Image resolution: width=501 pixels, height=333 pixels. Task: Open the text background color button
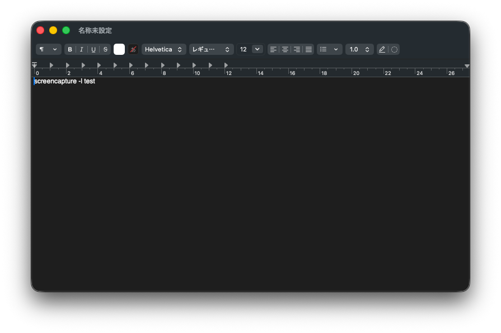click(x=133, y=50)
